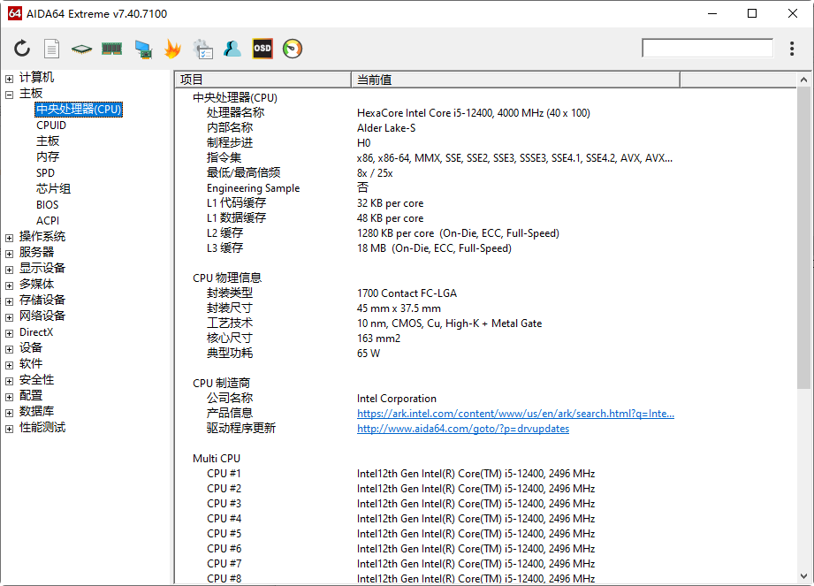Click the Refresh toolbar icon

click(22, 49)
